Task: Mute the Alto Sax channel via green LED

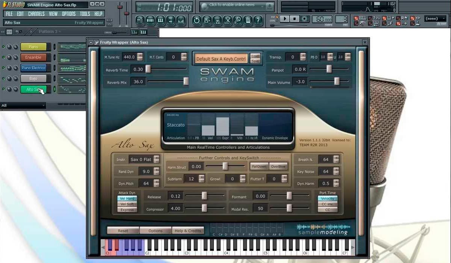Action: pyautogui.click(x=3, y=89)
